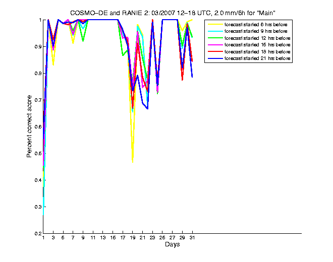Click y-axis tick label "0.8"
The image size is (333, 262).
[x=38, y=74]
